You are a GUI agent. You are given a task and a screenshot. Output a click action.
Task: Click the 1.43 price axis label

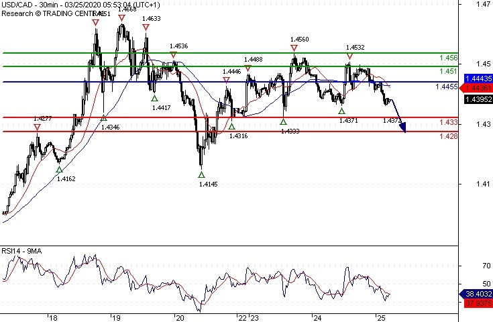pos(484,124)
